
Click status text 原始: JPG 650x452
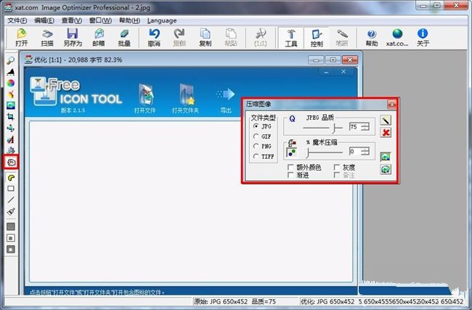point(221,301)
